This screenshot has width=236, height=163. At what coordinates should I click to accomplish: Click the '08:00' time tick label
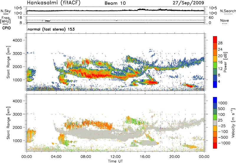86,157
